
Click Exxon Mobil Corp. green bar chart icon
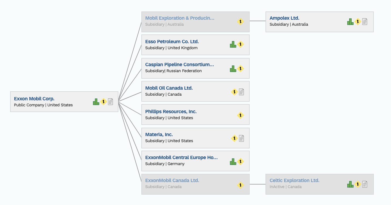pos(96,102)
